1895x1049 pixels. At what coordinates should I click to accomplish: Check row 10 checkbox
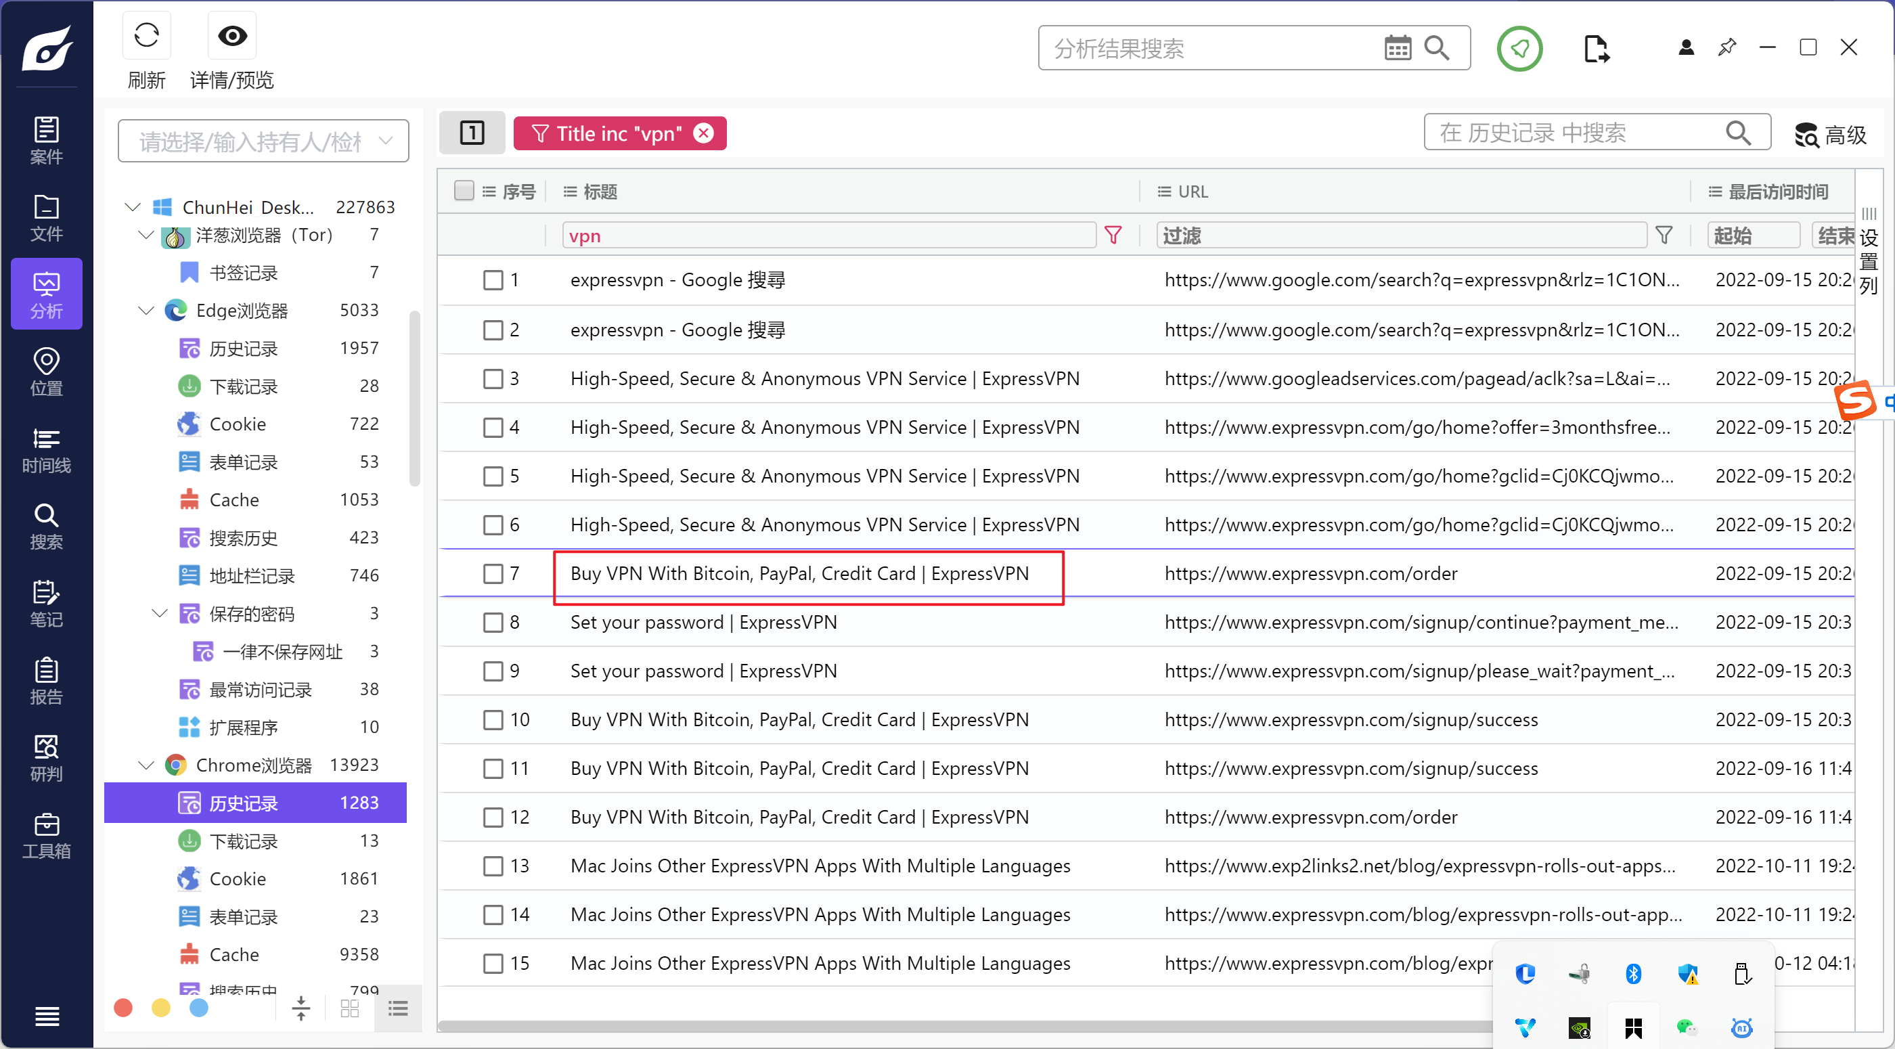pos(493,720)
